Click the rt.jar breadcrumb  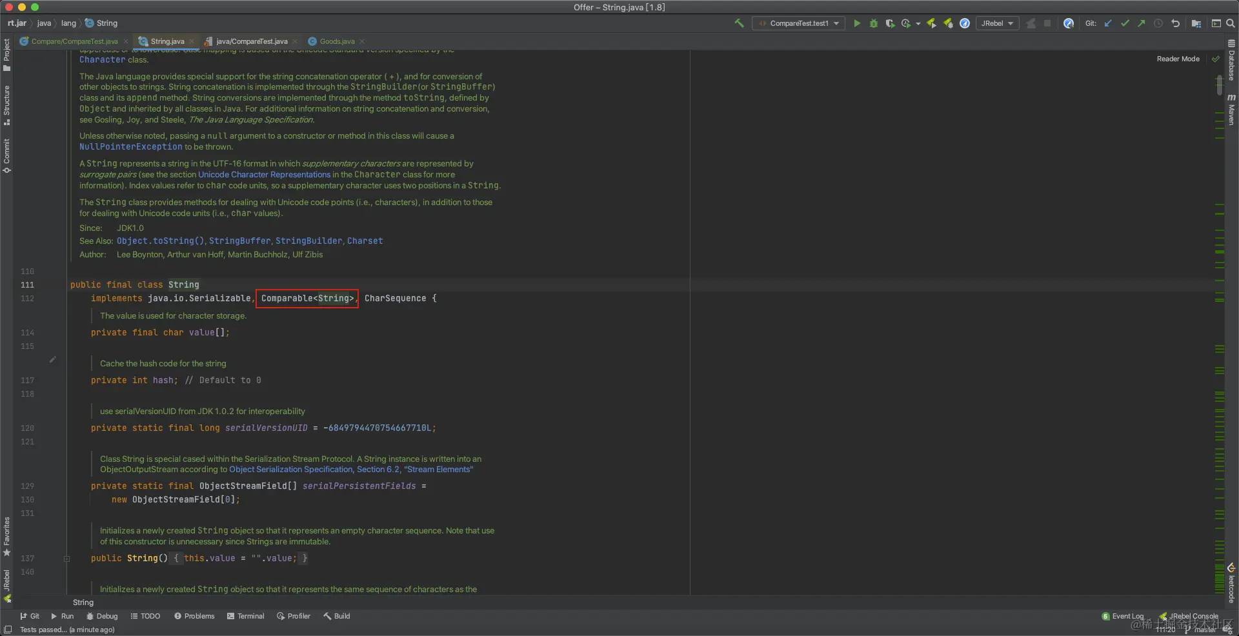pyautogui.click(x=17, y=23)
